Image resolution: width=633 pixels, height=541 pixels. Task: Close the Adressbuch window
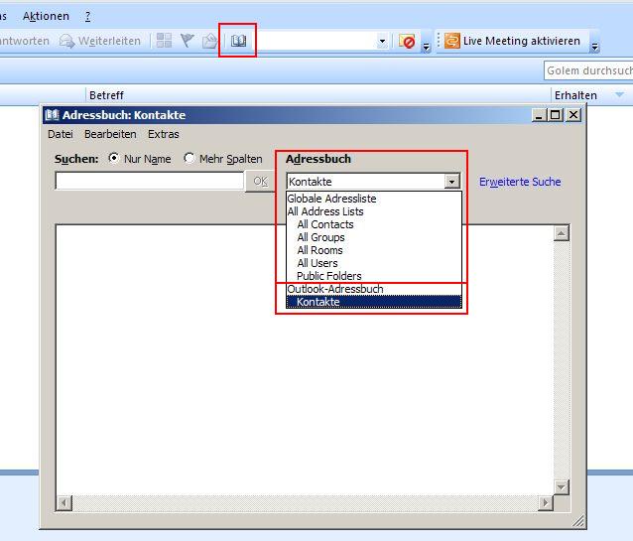pyautogui.click(x=573, y=115)
